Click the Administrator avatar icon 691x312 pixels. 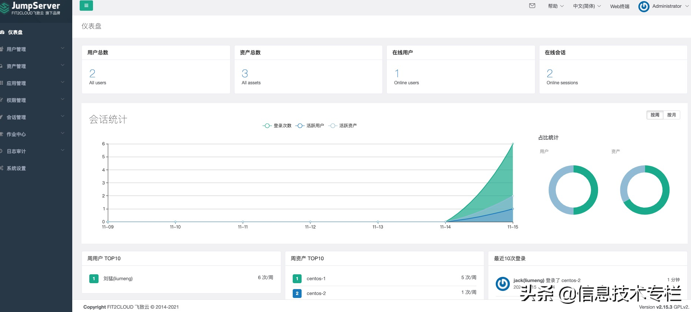pyautogui.click(x=644, y=6)
